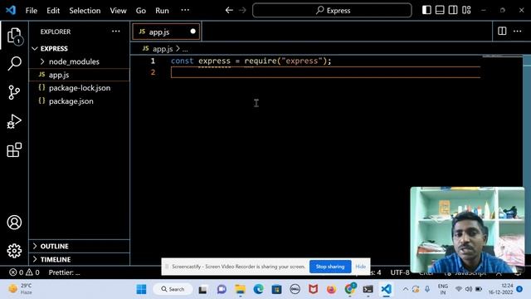The height and width of the screenshot is (299, 531).
Task: Open the Selection menu
Action: pyautogui.click(x=85, y=11)
